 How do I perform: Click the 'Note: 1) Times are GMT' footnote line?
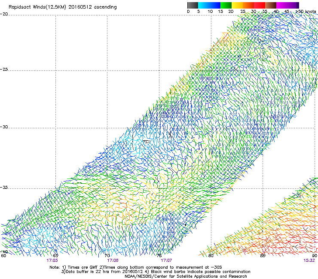135,267
